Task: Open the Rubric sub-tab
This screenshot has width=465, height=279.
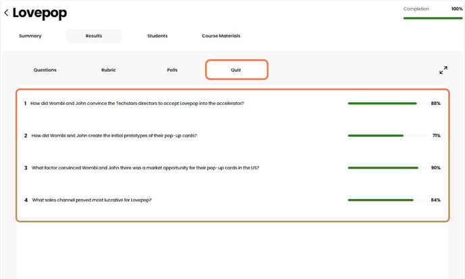Action: click(108, 70)
